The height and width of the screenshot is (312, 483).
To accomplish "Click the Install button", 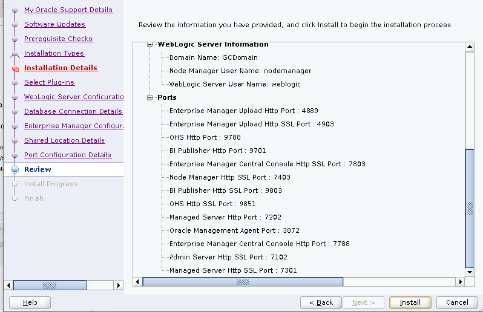I will coord(410,302).
